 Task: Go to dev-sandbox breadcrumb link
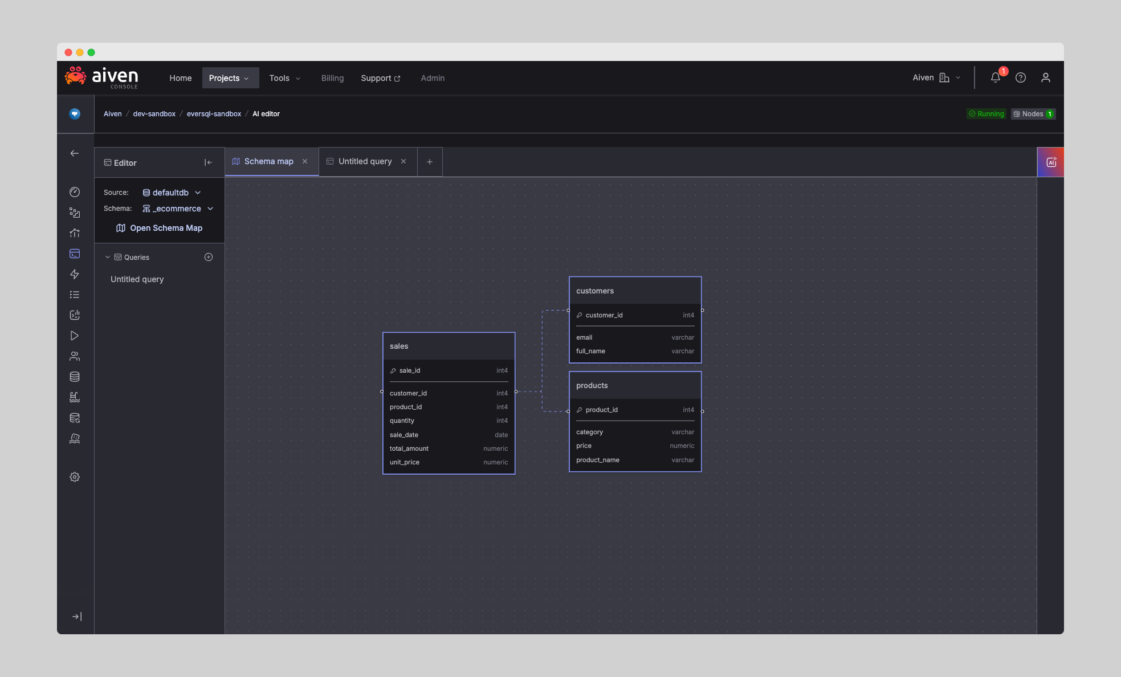(154, 114)
